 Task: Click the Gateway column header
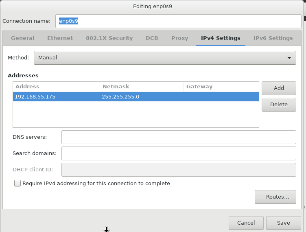(x=221, y=87)
